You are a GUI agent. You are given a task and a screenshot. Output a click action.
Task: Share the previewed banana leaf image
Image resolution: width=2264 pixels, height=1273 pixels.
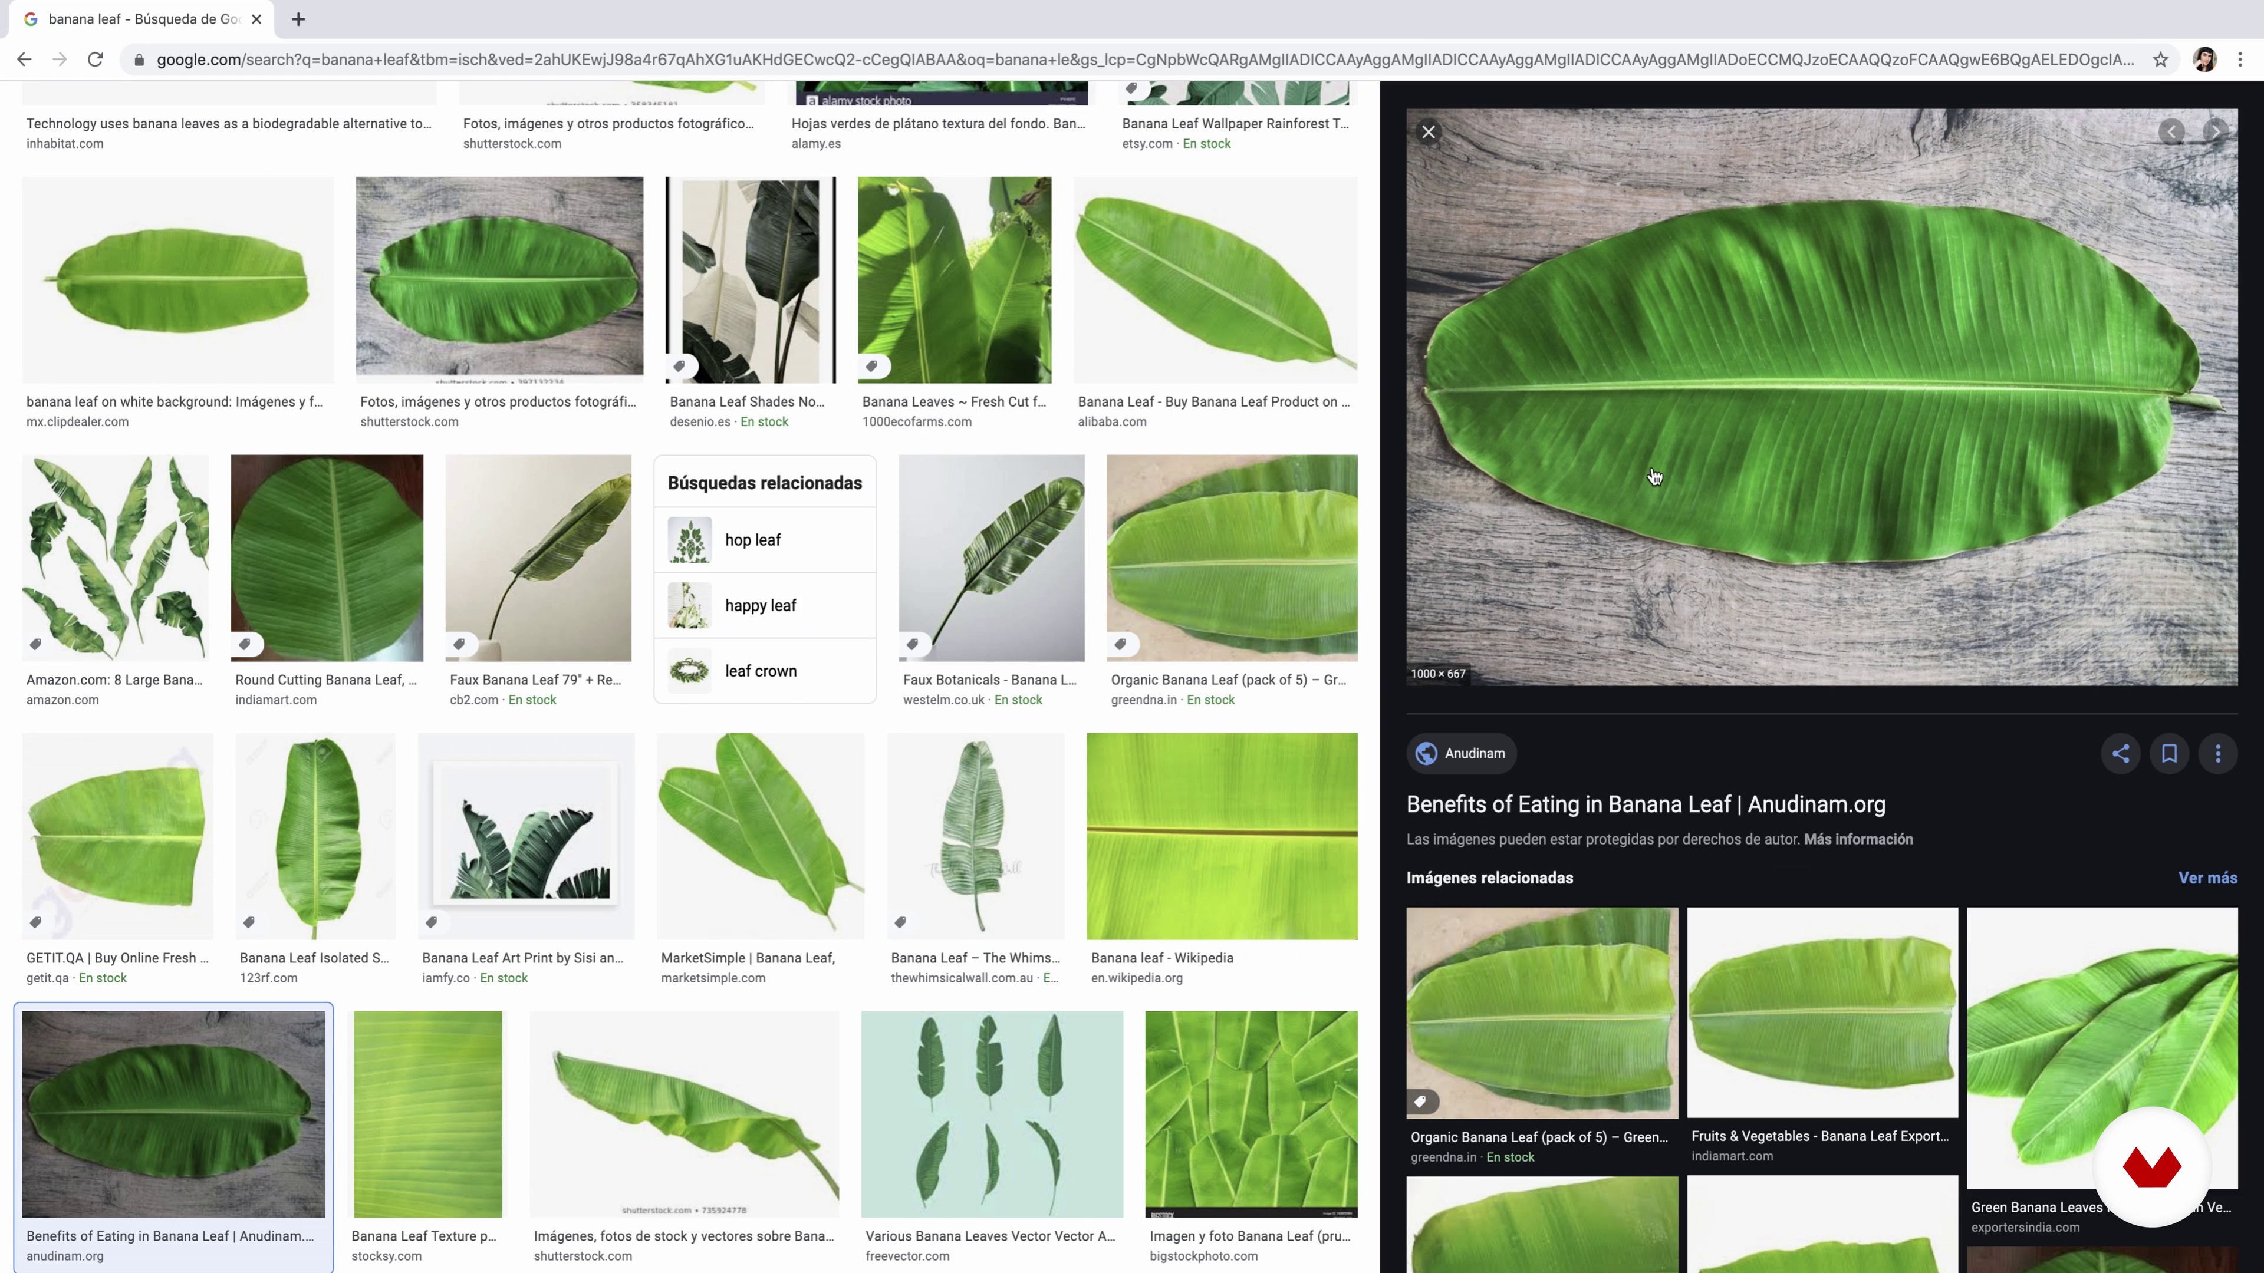click(2121, 754)
